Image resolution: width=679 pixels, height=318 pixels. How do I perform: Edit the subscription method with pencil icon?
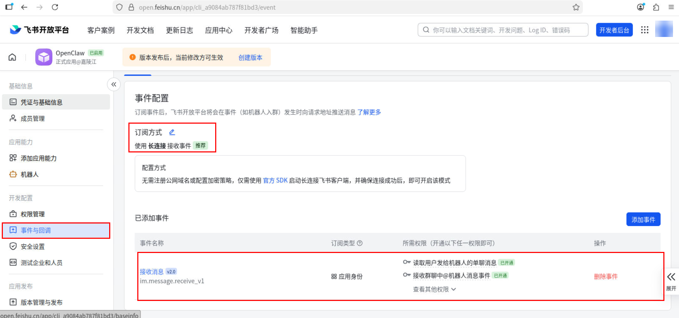[172, 132]
